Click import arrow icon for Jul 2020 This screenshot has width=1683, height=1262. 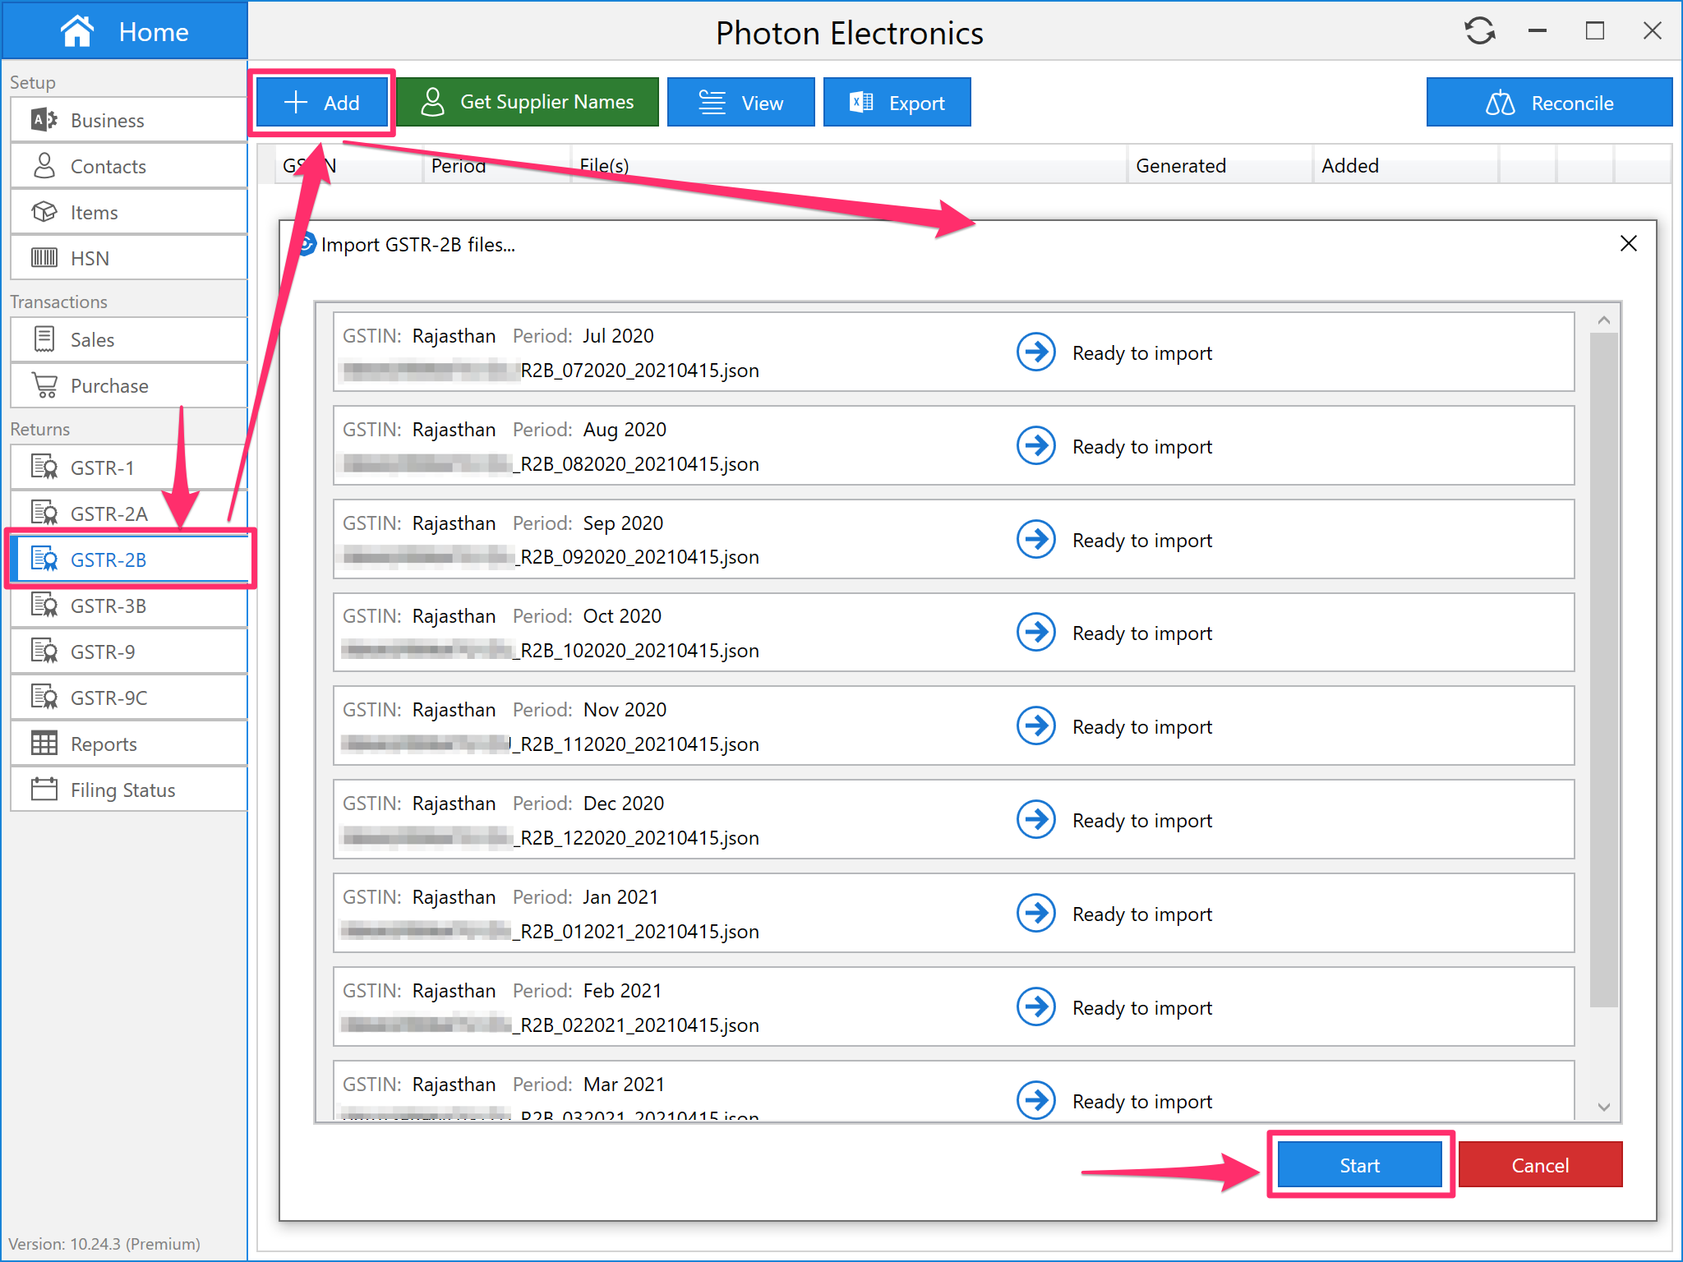click(x=1035, y=352)
